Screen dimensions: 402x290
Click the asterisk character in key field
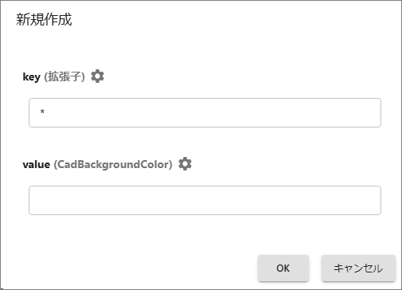coord(42,112)
